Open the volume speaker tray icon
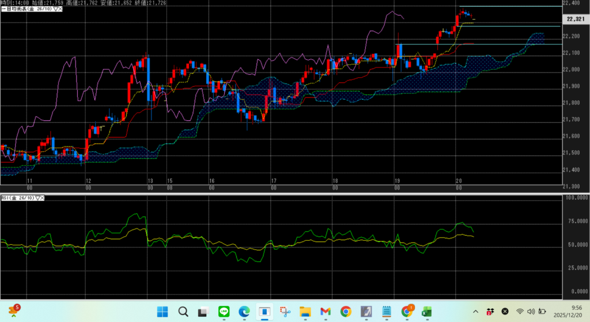Image resolution: width=590 pixels, height=322 pixels. coord(531,312)
